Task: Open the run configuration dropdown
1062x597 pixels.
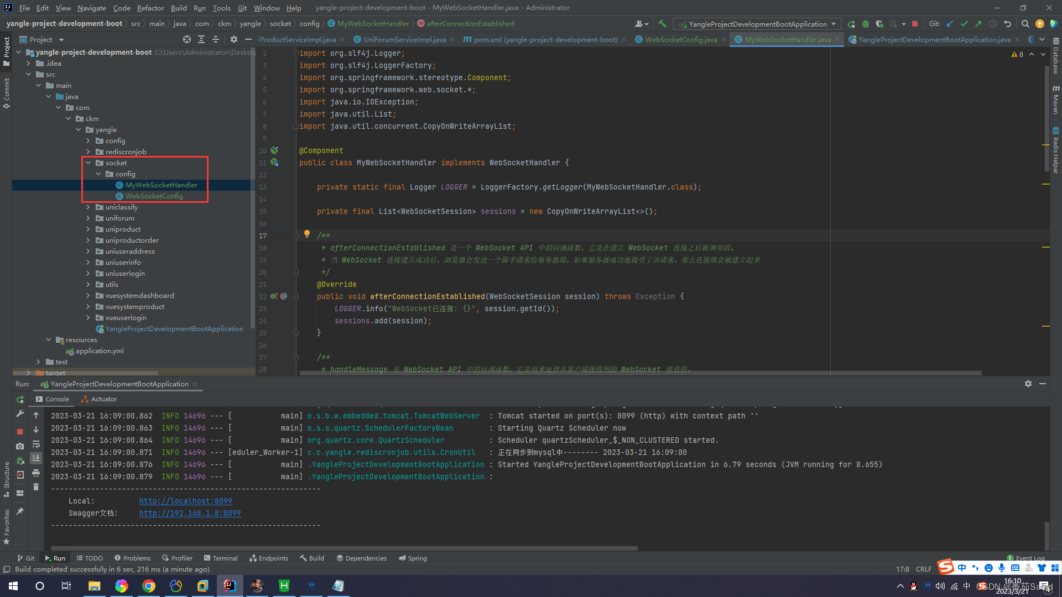Action: [x=757, y=24]
